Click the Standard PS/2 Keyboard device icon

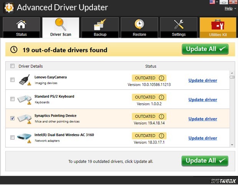pos(24,99)
